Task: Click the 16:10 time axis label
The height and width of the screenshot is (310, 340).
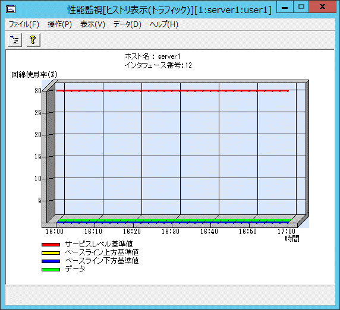Action: (x=93, y=232)
